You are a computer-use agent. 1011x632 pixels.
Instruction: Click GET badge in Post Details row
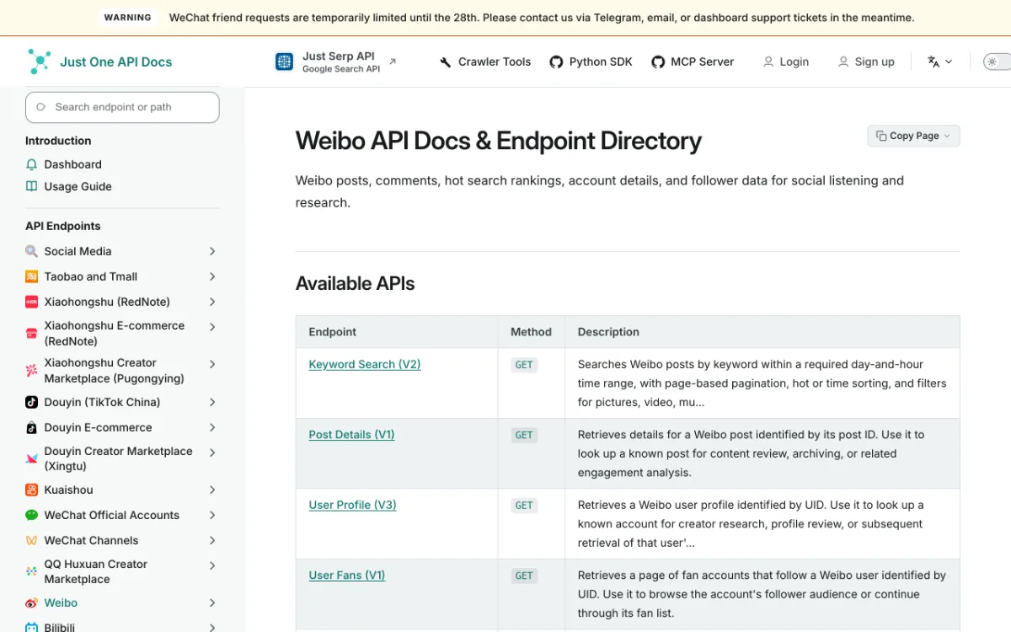pos(525,435)
